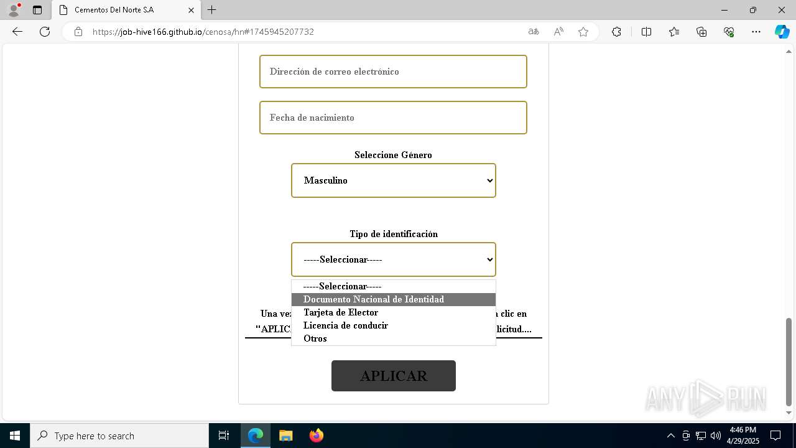Open a new browser tab

[212, 10]
